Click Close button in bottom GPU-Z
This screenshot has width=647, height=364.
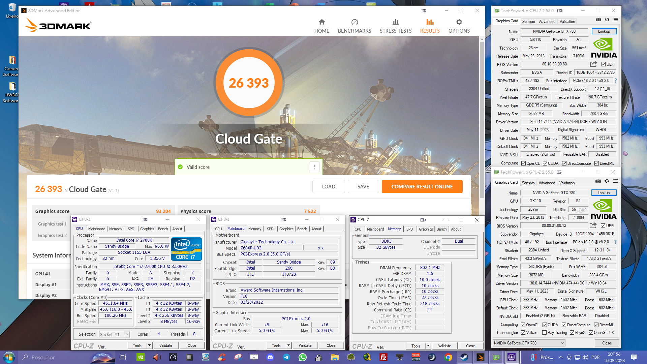[607, 343]
